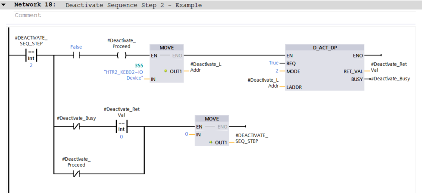Select the #Deactivate_Proceed output coil
This screenshot has height=193, width=422.
tap(122, 55)
